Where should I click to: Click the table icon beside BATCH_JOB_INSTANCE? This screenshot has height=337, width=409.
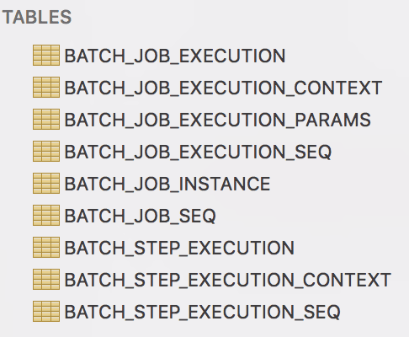click(x=46, y=183)
